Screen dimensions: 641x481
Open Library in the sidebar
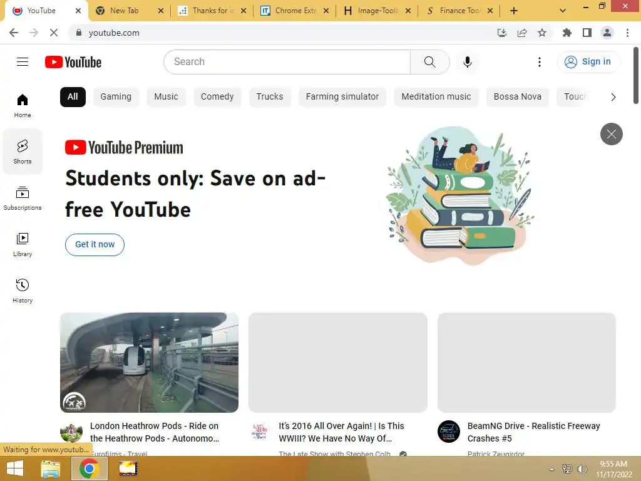click(x=23, y=245)
